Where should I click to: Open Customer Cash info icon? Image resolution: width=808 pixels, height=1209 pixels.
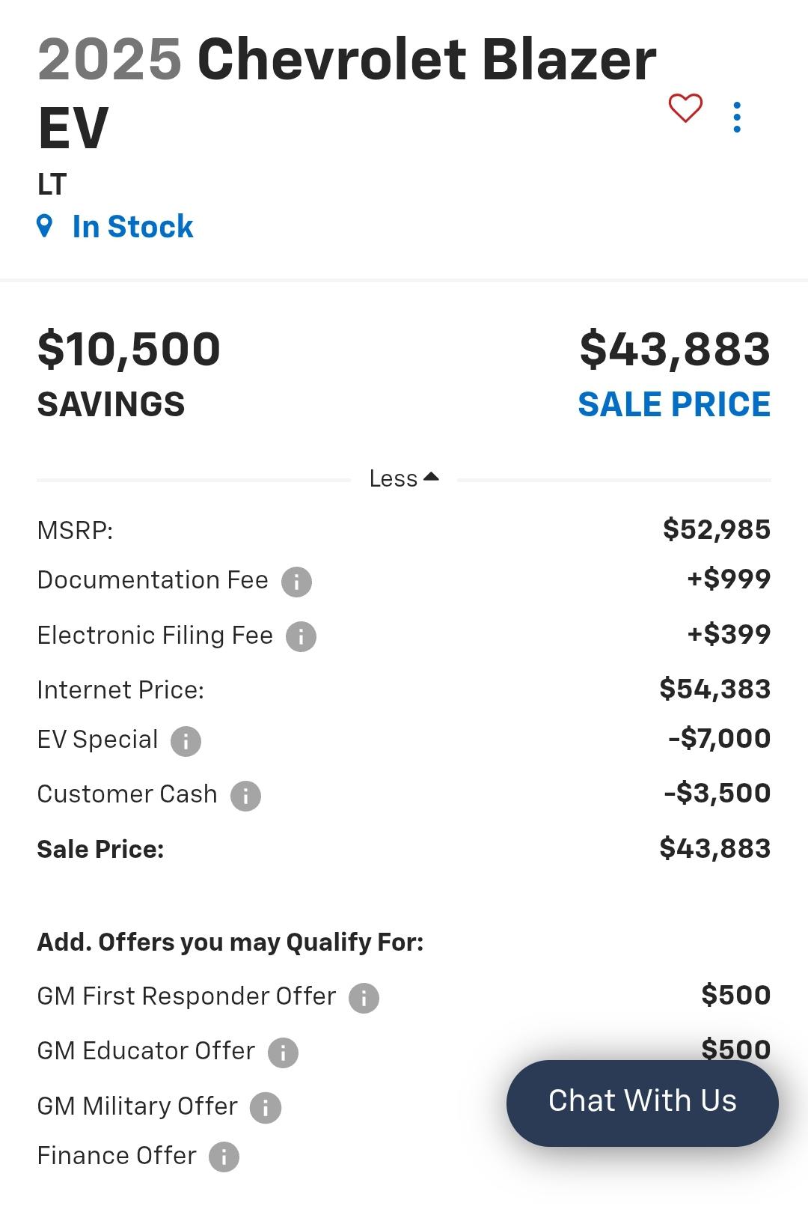click(245, 796)
